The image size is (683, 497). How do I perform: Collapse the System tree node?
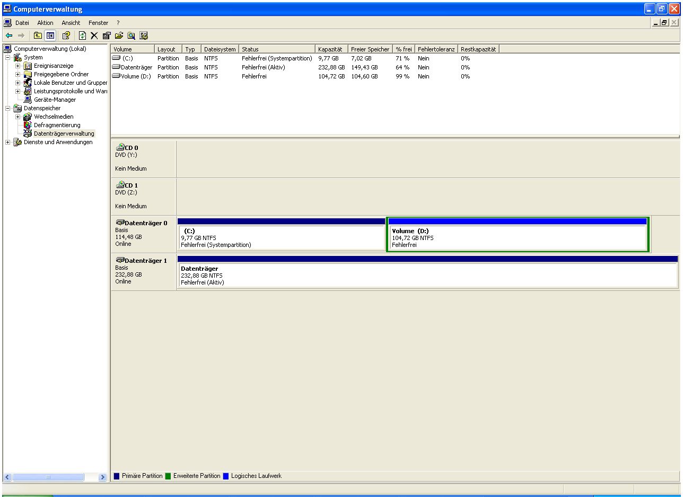click(x=8, y=57)
